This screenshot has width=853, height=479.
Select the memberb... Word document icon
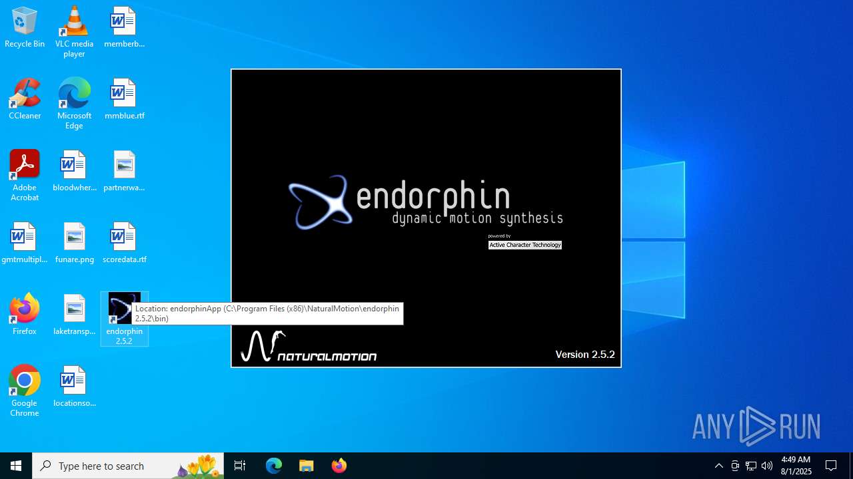pyautogui.click(x=124, y=28)
